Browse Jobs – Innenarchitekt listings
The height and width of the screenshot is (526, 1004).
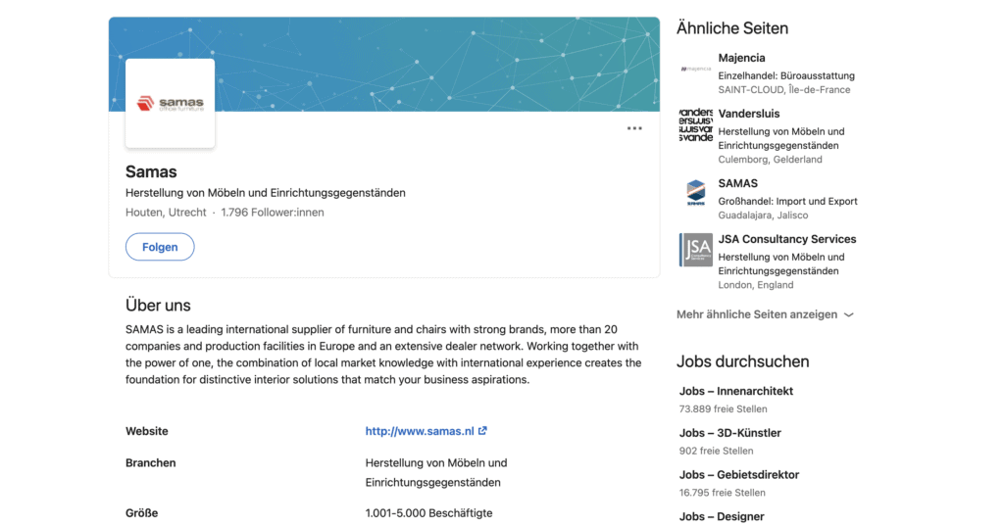point(736,391)
